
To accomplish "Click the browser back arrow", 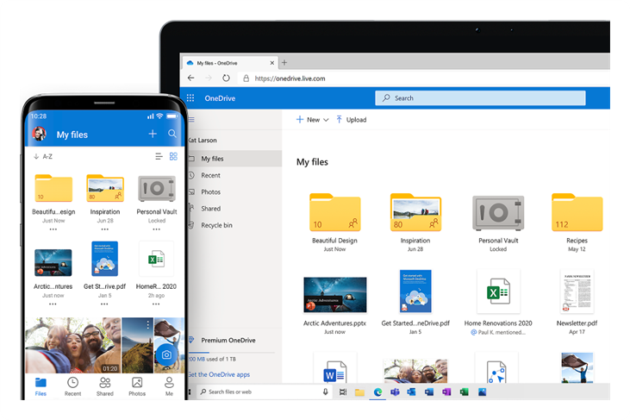I will [x=190, y=78].
